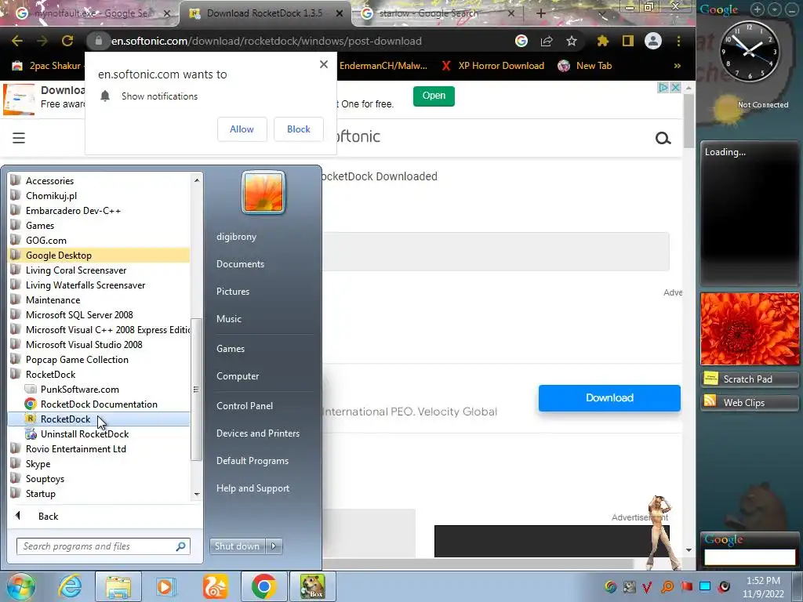Click the Softonic search magnifier
The height and width of the screenshot is (602, 803).
tap(663, 138)
